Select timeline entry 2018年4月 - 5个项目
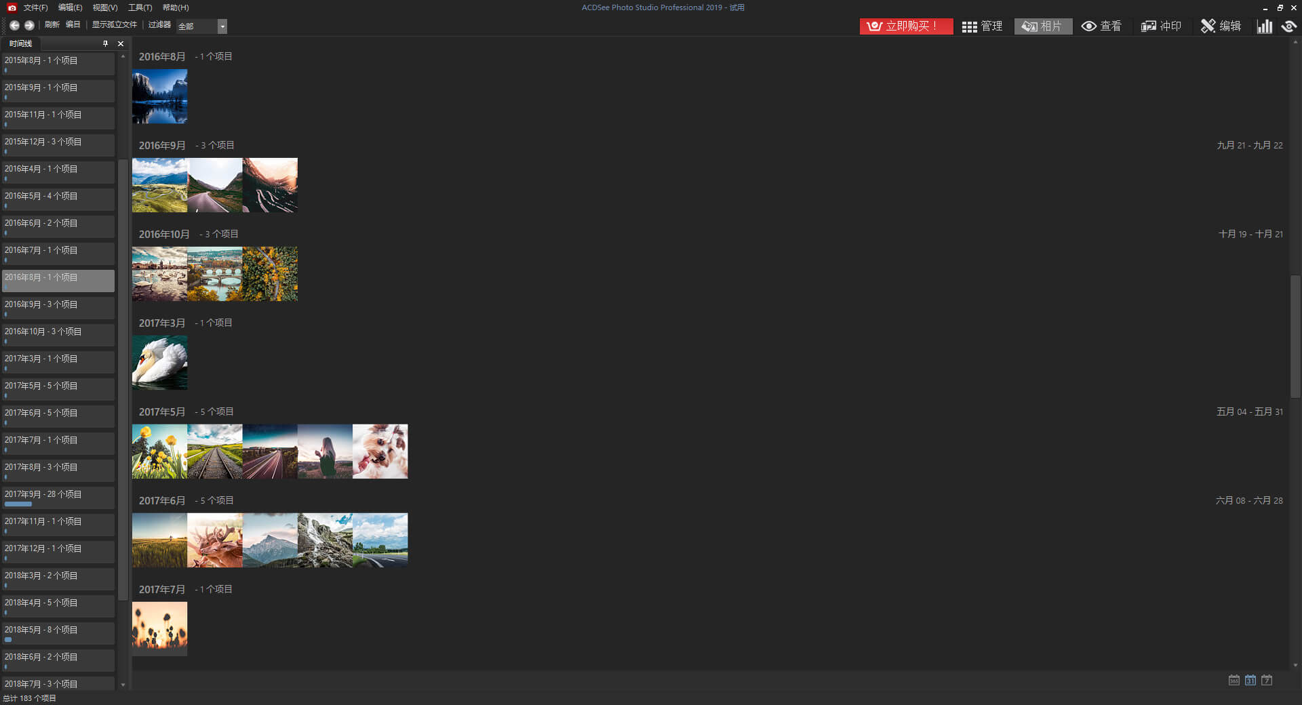This screenshot has width=1302, height=705. [x=58, y=606]
